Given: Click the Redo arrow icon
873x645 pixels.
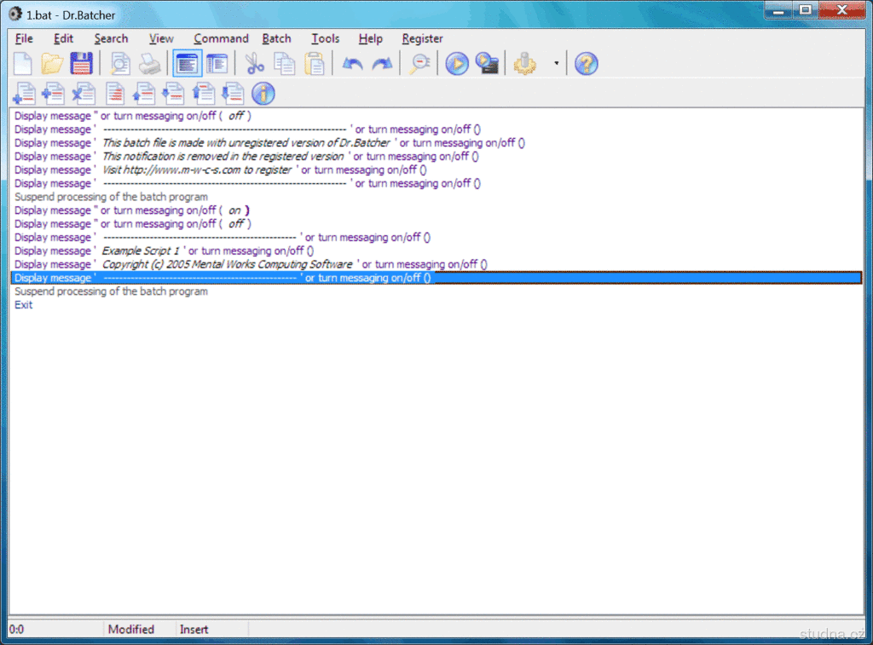Looking at the screenshot, I should pyautogui.click(x=382, y=64).
